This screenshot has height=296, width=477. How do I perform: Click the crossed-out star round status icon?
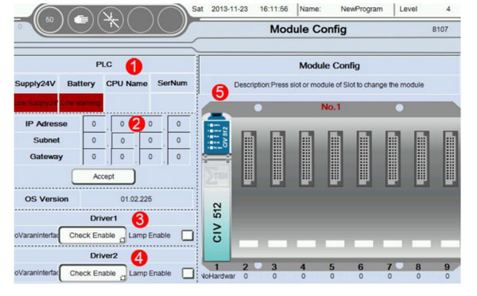coord(111,20)
